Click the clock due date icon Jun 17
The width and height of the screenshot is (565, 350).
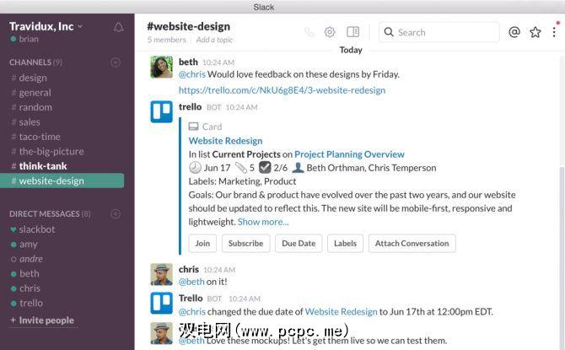pos(195,168)
